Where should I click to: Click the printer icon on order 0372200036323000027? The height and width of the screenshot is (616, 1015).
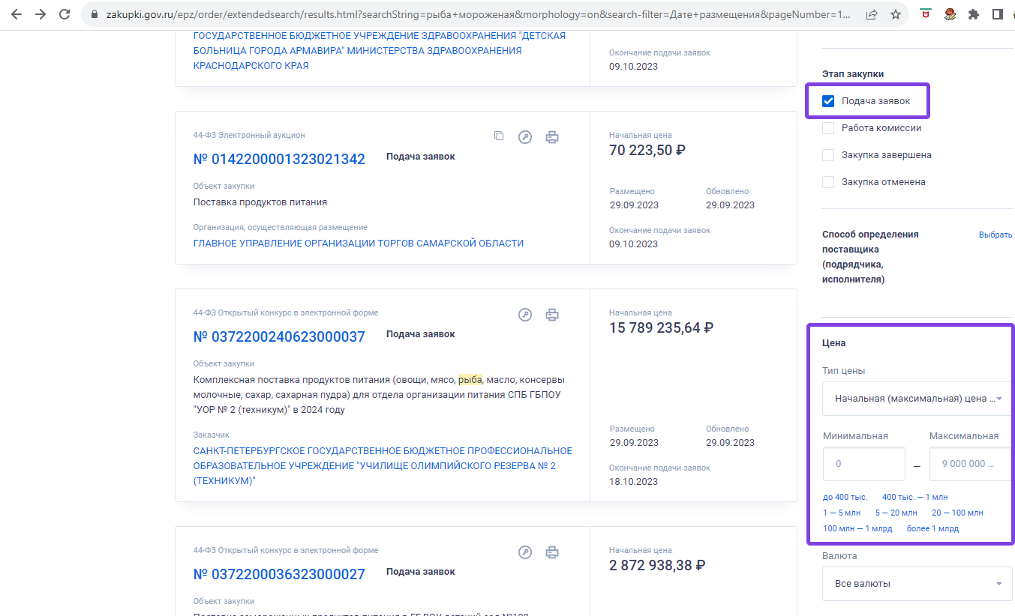coord(552,552)
